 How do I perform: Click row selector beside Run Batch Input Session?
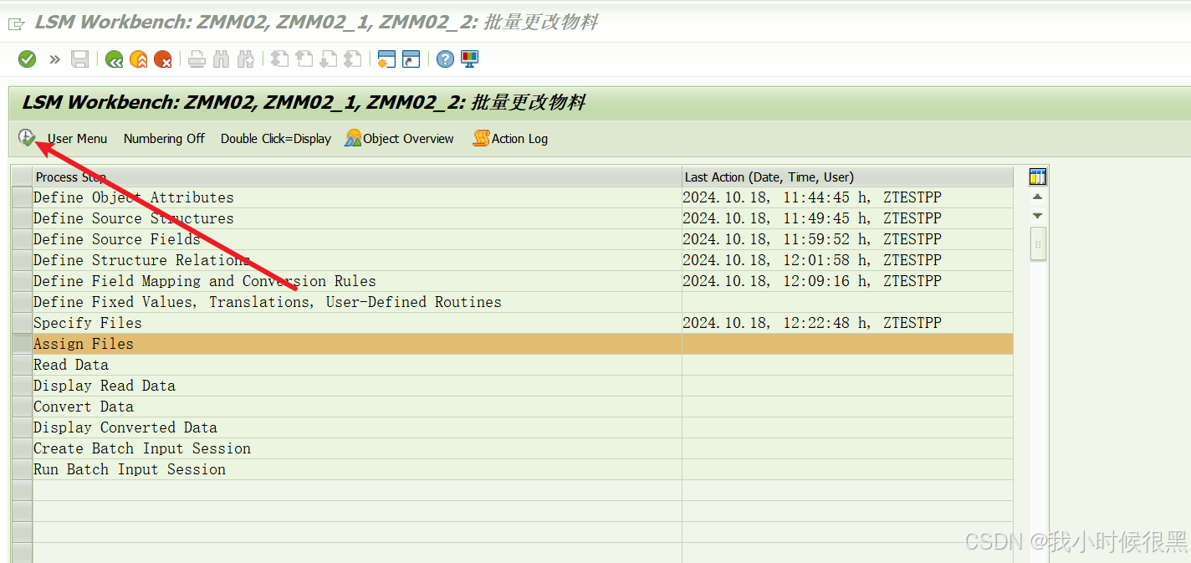(x=22, y=469)
